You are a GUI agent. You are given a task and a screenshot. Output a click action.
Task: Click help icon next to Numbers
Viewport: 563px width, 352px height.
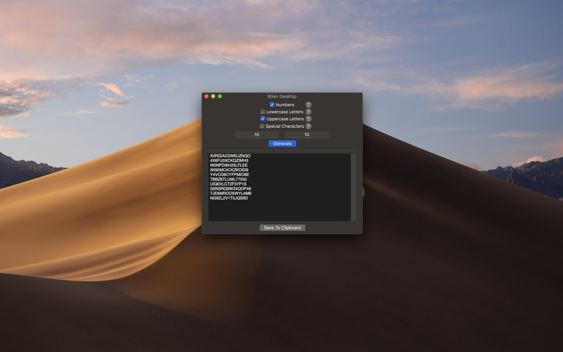[x=308, y=105]
